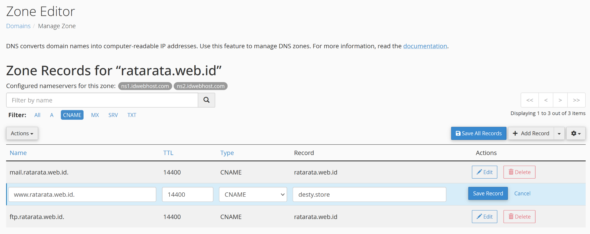Go to next page of records
Image resolution: width=590 pixels, height=234 pixels.
pos(560,100)
